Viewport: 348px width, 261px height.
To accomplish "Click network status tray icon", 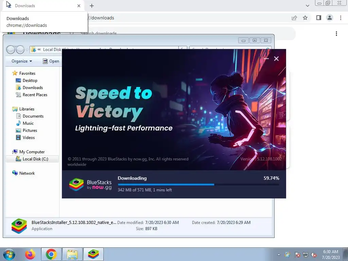I will click(306, 255).
